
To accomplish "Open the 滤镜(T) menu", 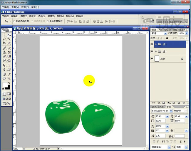I will (x=51, y=16).
